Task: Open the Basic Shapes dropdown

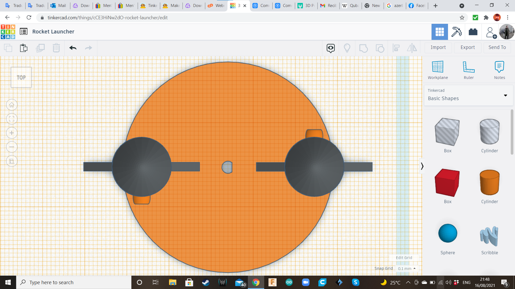Action: pos(505,95)
